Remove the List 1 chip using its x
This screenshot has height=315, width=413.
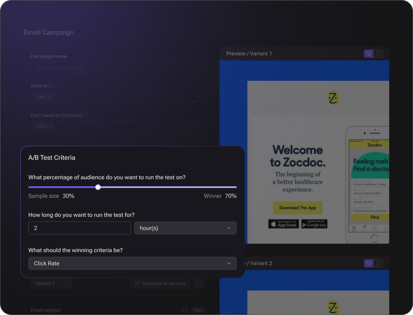[x=50, y=97]
